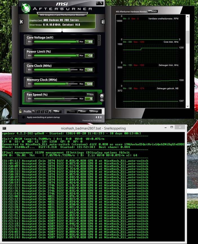Maximize the nicehash console window
The image size is (198, 244).
point(172,127)
